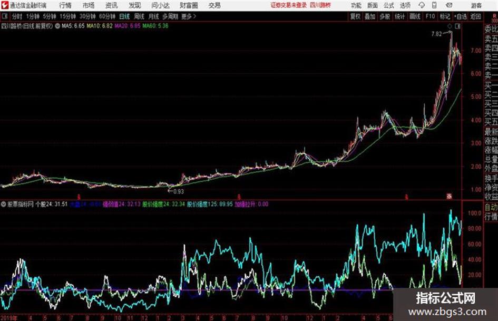Open the 选项 menu
The height and width of the screenshot is (321, 498).
[405, 5]
